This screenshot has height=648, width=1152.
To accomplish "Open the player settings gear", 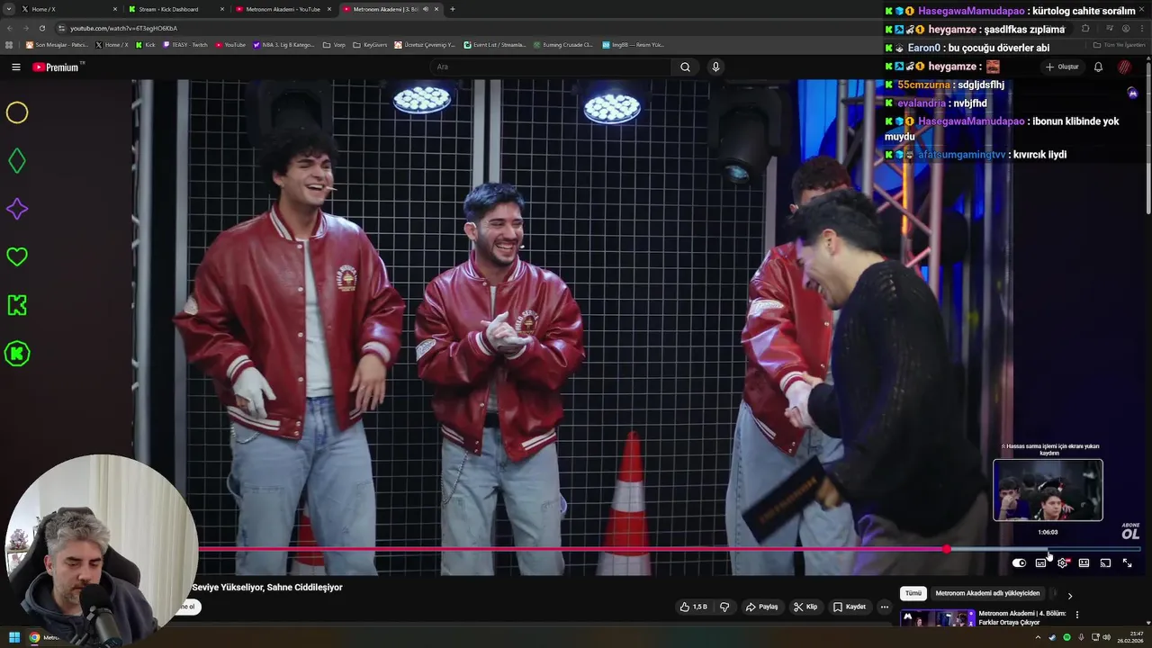I will click(x=1063, y=562).
